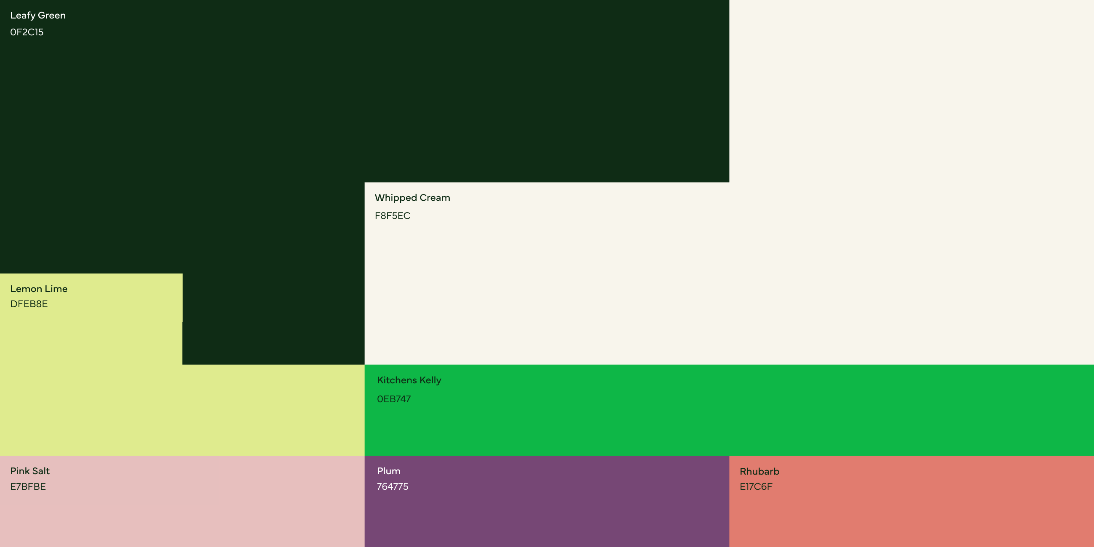Screen dimensions: 1094x547
Task: Click the E7BFBE hex label
Action: tap(28, 487)
